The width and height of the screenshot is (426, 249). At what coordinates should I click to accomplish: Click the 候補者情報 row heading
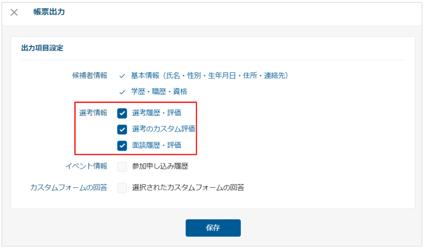click(x=89, y=76)
